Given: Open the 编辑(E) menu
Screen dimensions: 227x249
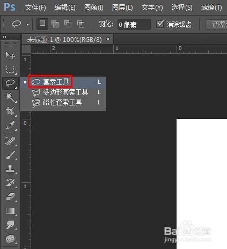Looking at the screenshot, I should [x=65, y=8].
